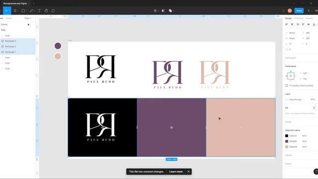
Task: Switch to the Design tab
Action: pyautogui.click(x=288, y=18)
